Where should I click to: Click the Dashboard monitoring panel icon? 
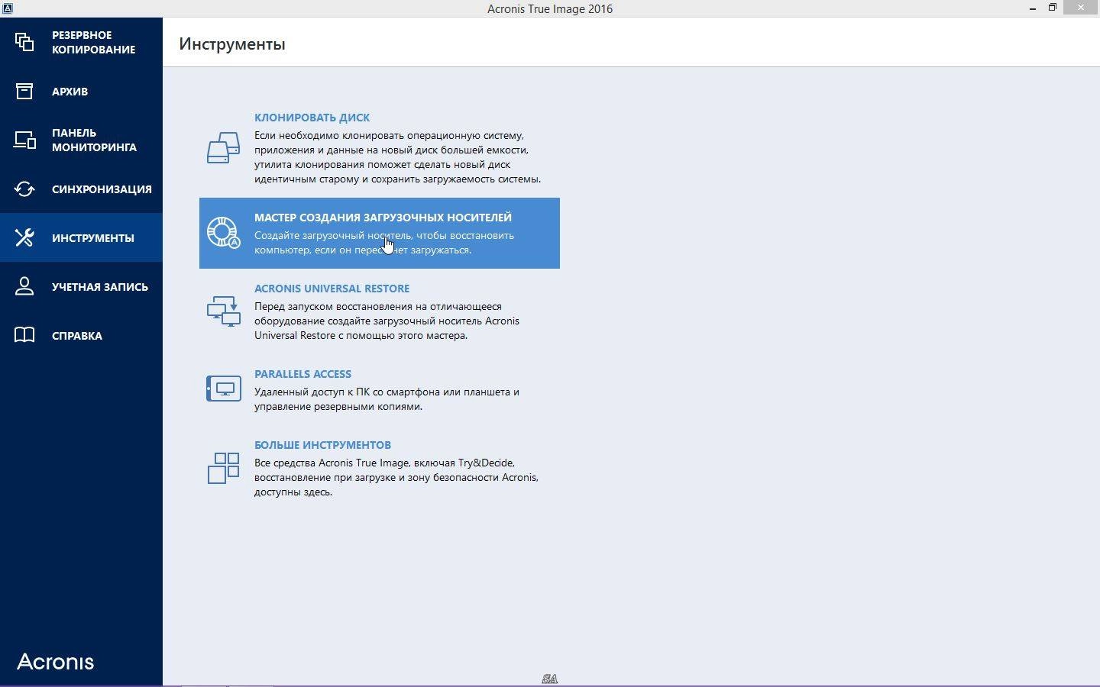(24, 140)
